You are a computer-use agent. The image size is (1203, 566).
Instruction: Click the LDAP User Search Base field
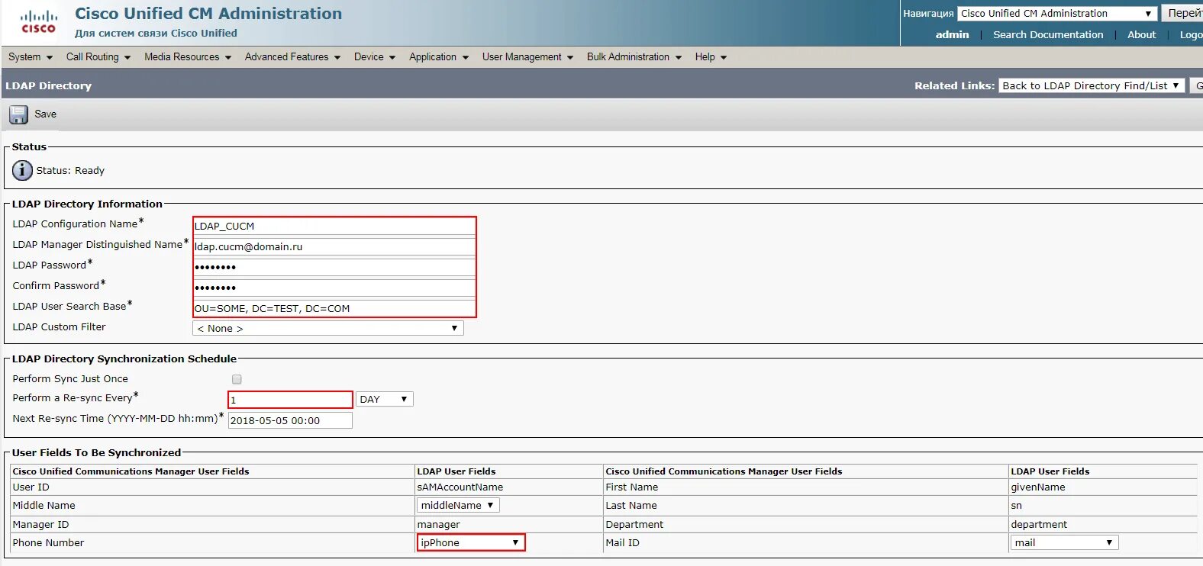pyautogui.click(x=334, y=308)
